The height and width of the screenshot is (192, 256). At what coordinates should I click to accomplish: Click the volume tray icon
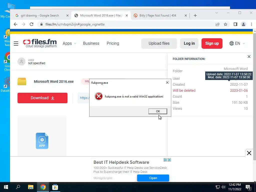click(223, 187)
